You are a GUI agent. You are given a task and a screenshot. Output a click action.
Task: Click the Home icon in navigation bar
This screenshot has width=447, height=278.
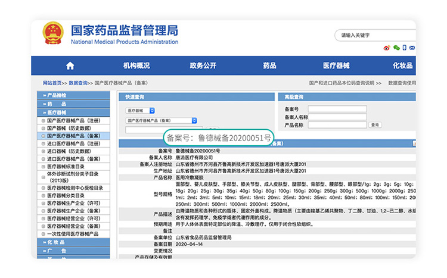coord(70,65)
